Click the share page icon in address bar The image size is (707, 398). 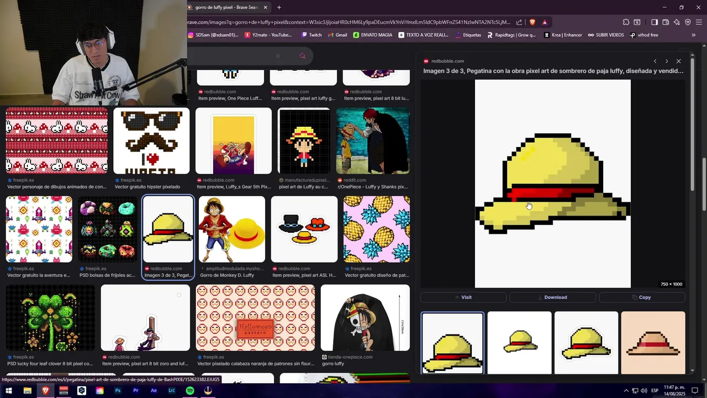519,22
